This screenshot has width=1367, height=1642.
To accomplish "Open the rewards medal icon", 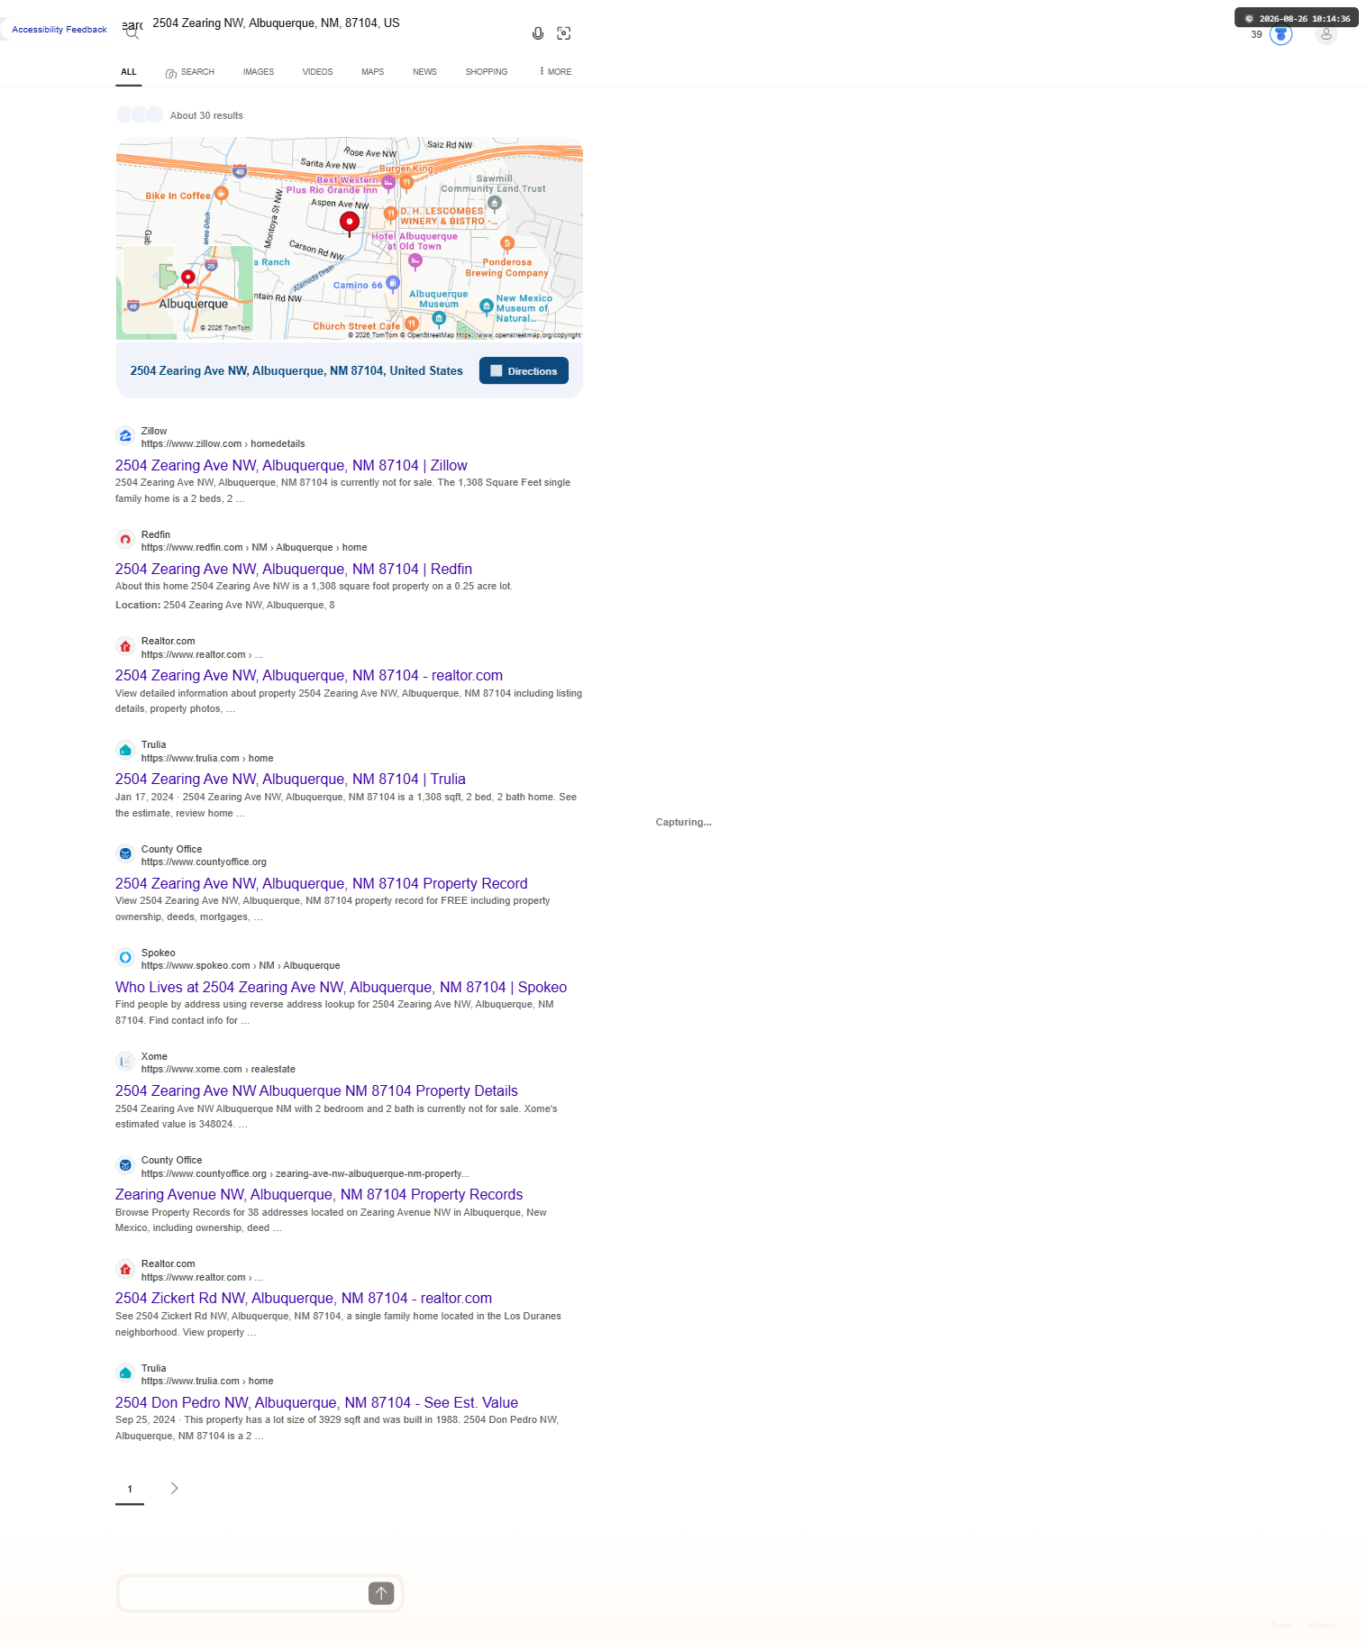I will [x=1280, y=34].
